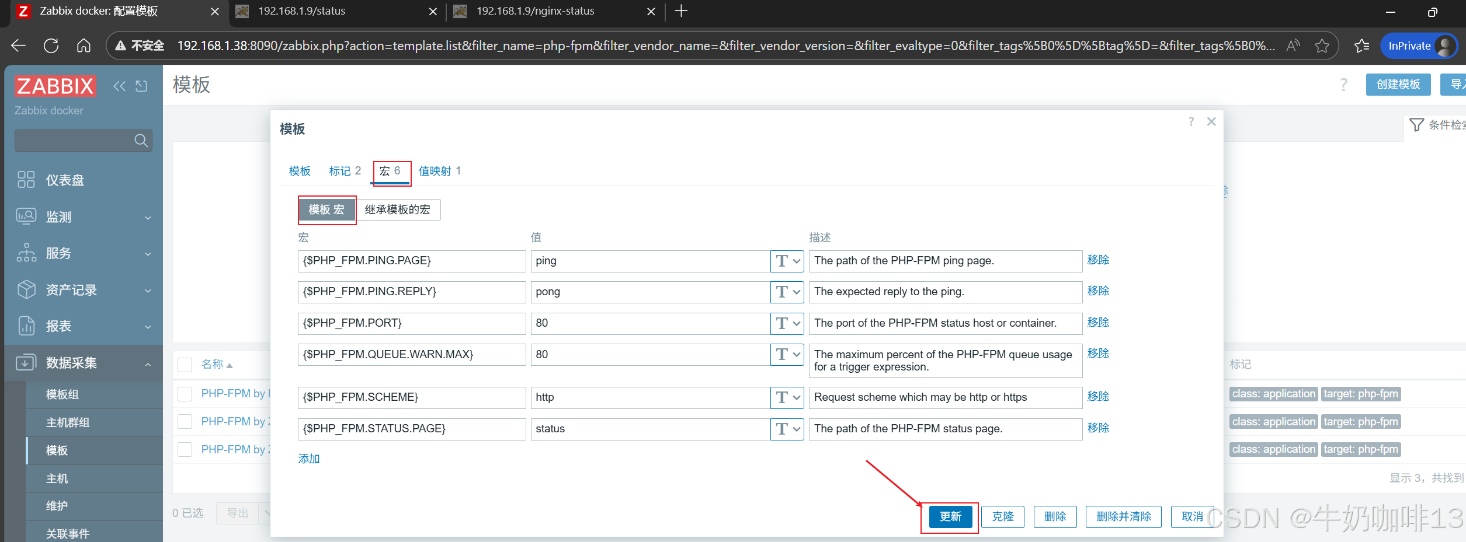Go to the browser home page icon
The width and height of the screenshot is (1466, 542).
(x=84, y=46)
